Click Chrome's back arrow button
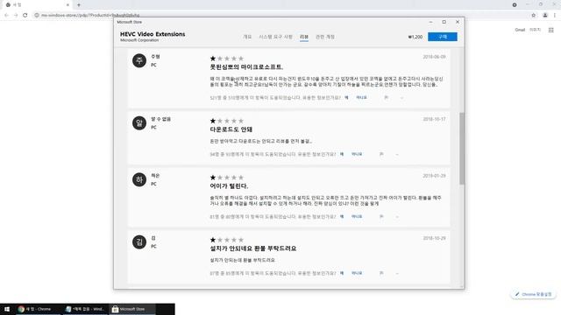This screenshot has width=561, height=315. (6, 15)
